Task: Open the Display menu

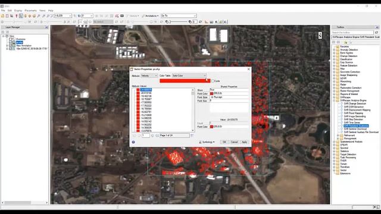Action: pyautogui.click(x=18, y=11)
